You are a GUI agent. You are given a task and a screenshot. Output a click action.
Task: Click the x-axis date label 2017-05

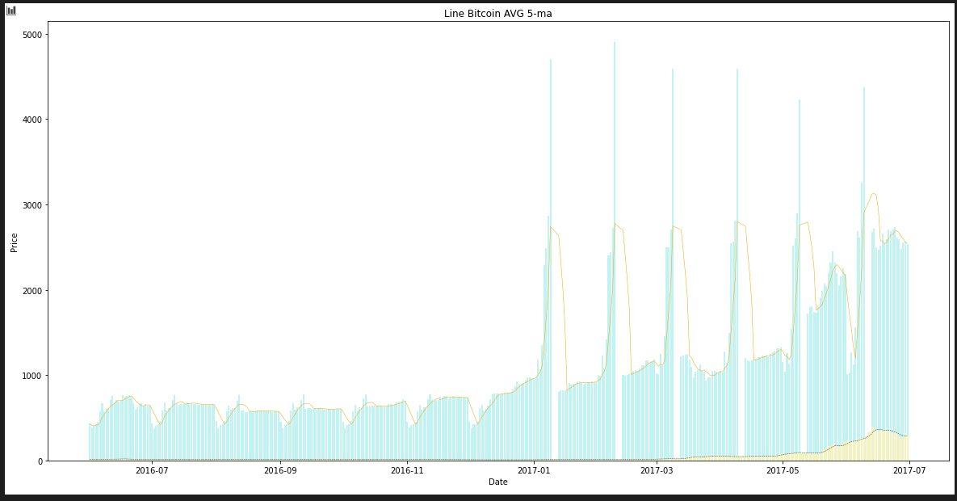(783, 469)
